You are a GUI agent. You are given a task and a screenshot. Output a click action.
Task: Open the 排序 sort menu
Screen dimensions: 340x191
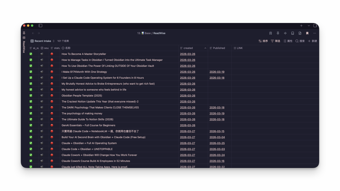263,41
